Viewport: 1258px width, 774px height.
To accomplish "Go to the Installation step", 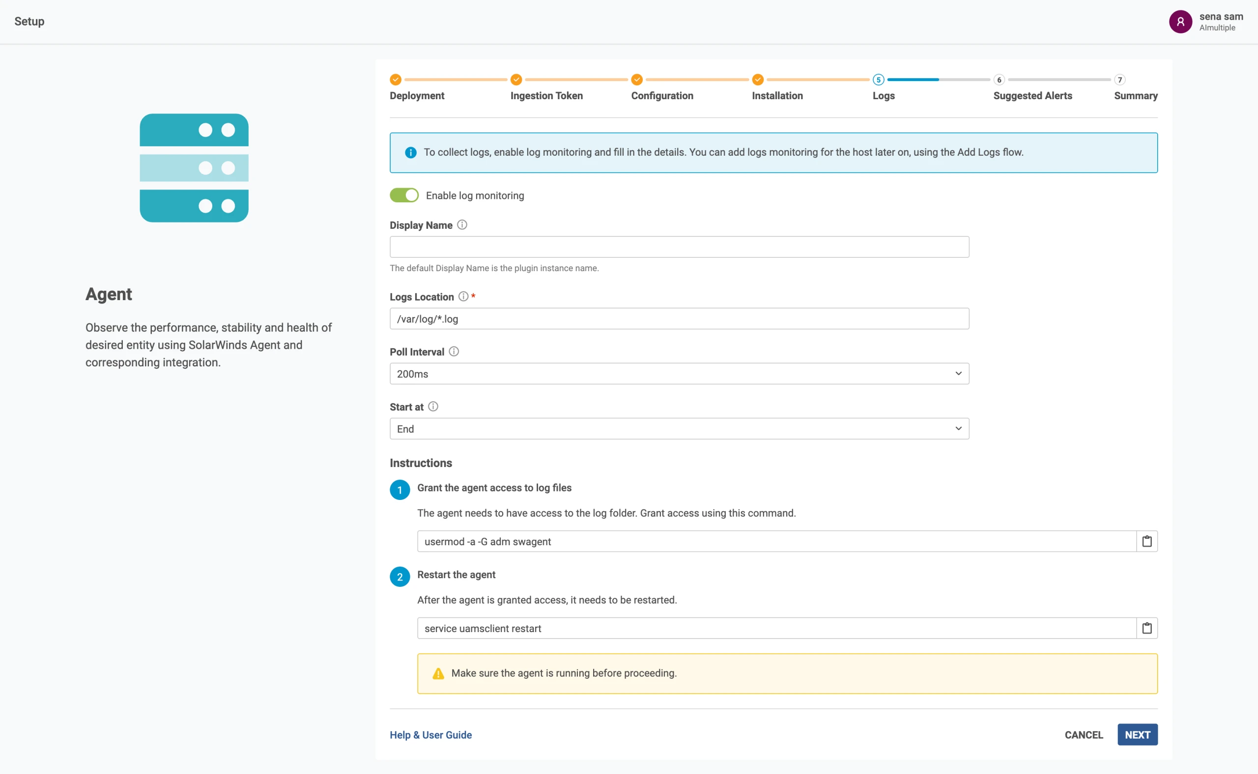I will coord(777,96).
